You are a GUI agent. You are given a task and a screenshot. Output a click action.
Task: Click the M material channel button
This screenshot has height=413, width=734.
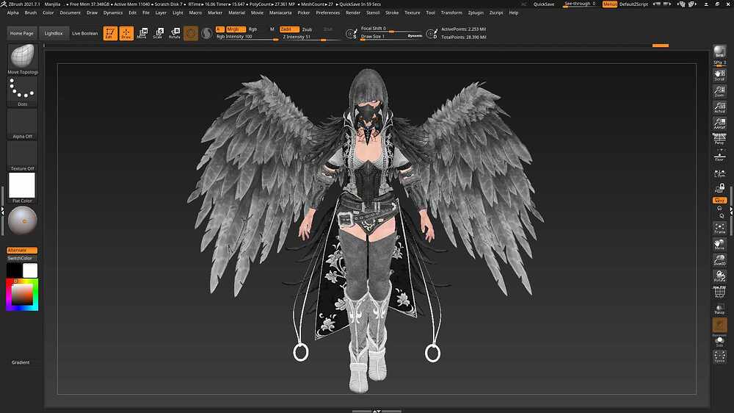point(272,29)
